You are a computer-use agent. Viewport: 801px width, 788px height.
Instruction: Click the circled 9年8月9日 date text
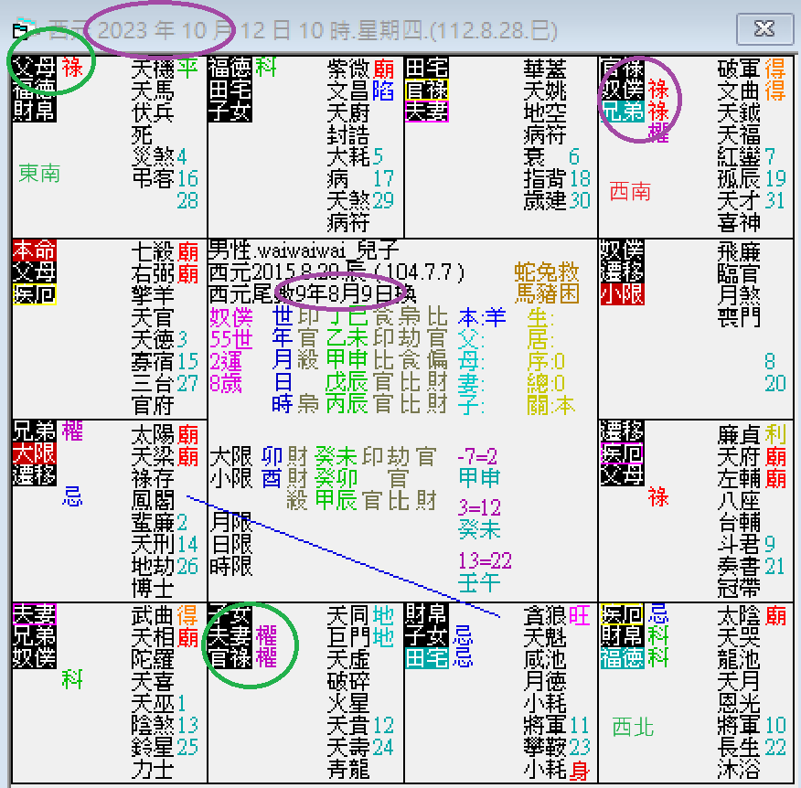(x=334, y=291)
